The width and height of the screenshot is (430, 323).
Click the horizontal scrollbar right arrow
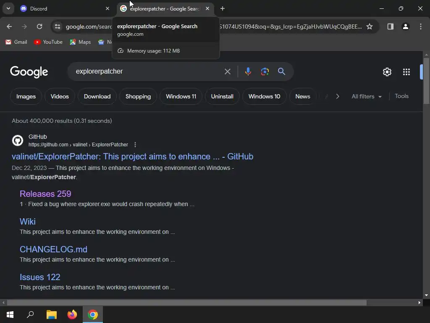click(x=420, y=303)
